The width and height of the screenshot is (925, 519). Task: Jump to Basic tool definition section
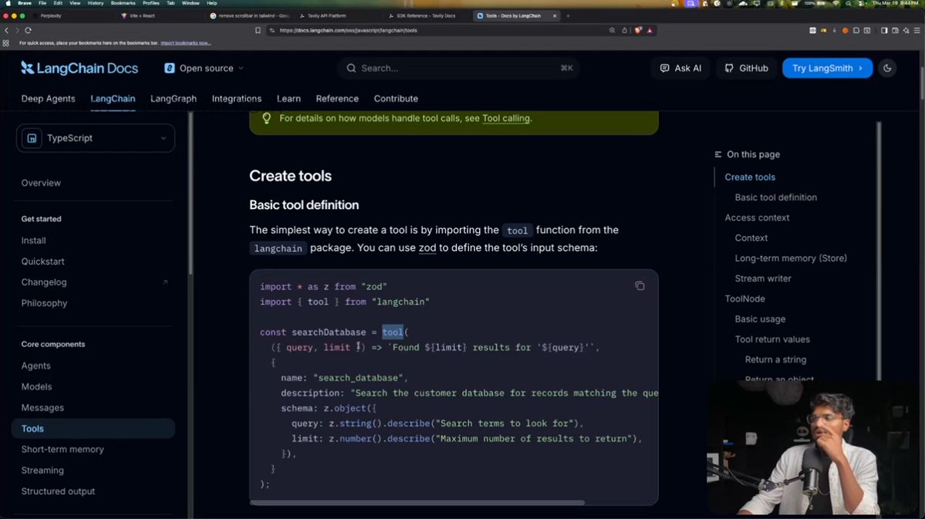pyautogui.click(x=776, y=197)
